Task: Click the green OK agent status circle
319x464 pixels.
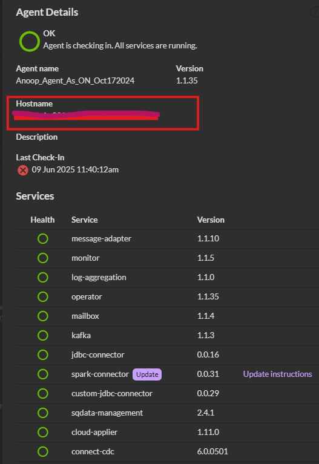Action: point(29,41)
